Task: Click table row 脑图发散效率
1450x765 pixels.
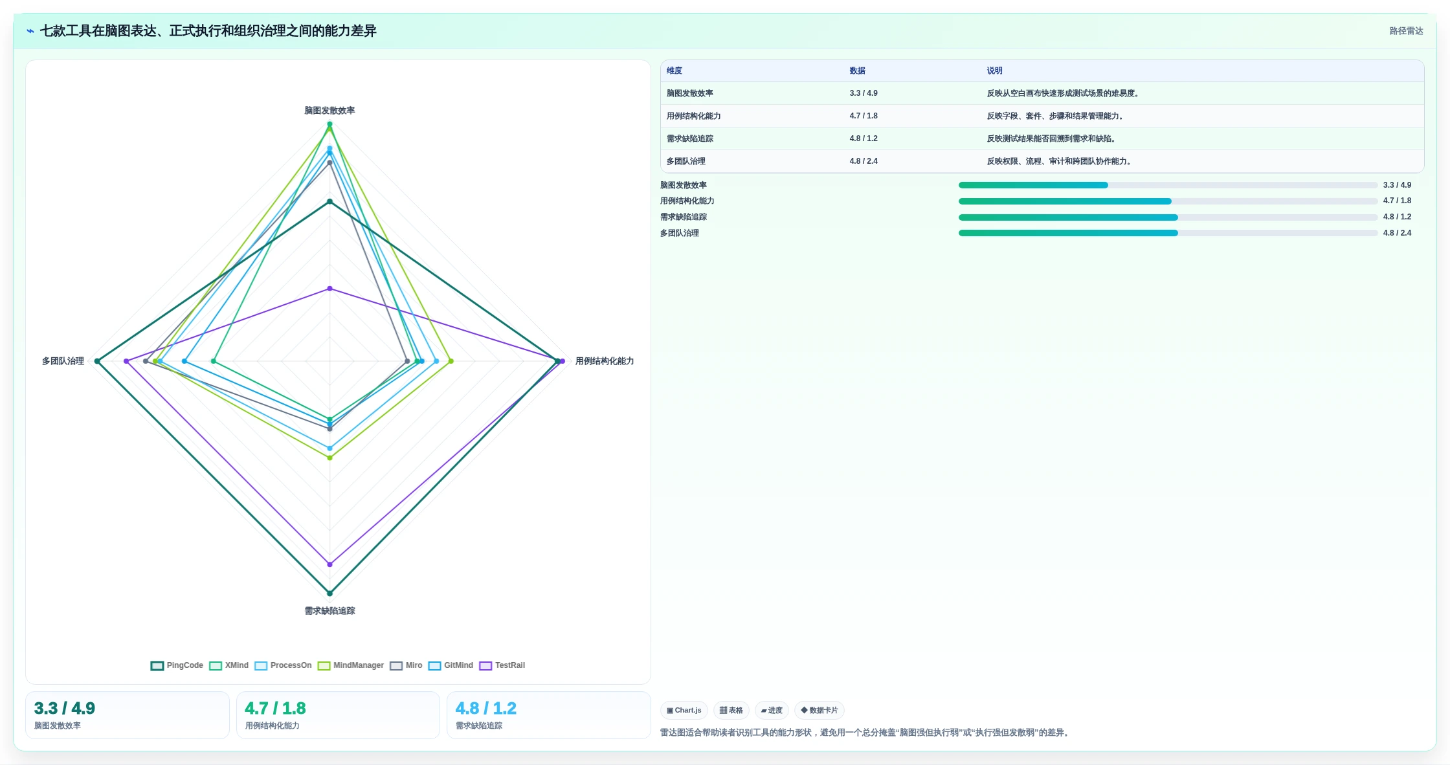Action: (1042, 93)
